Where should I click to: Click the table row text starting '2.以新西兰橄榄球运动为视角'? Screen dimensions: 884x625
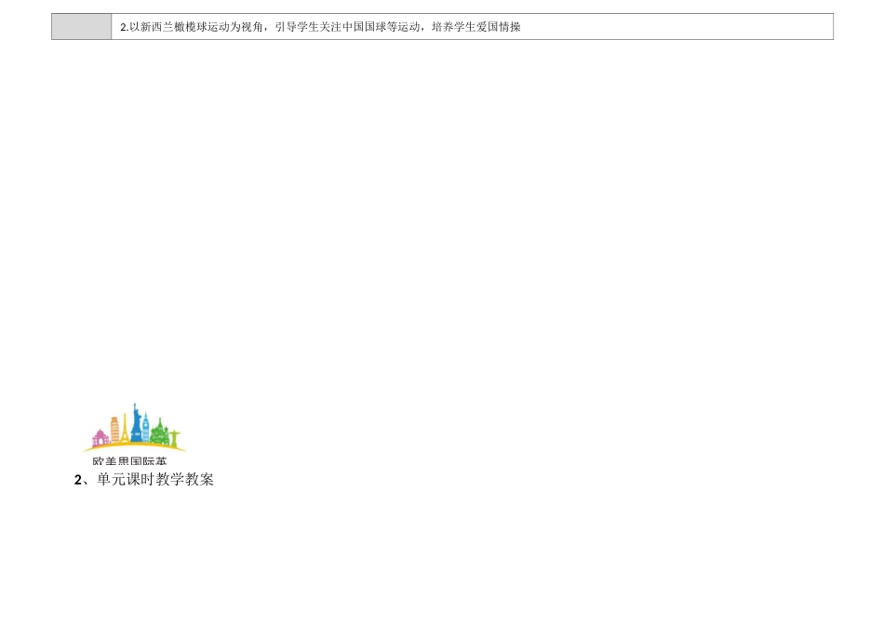(x=320, y=26)
